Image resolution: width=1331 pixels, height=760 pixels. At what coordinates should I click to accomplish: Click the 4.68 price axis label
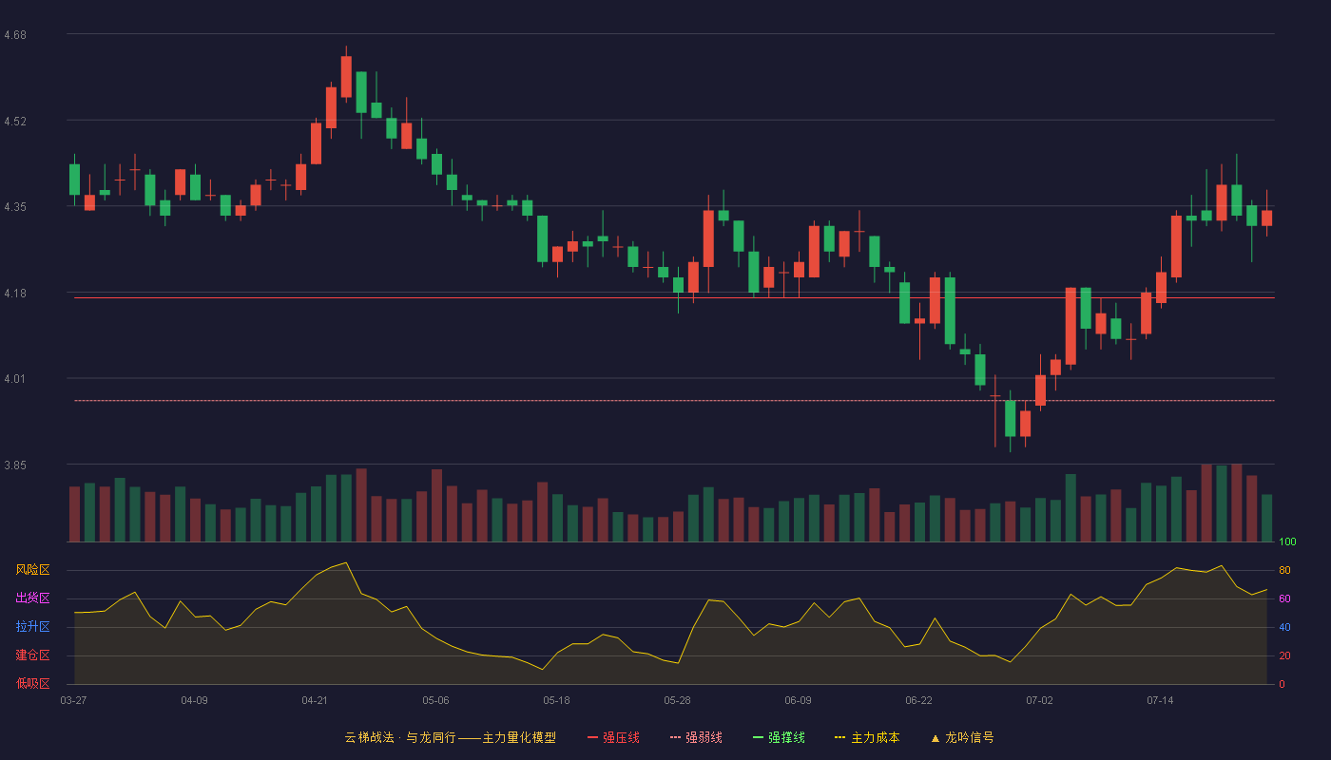[x=15, y=35]
